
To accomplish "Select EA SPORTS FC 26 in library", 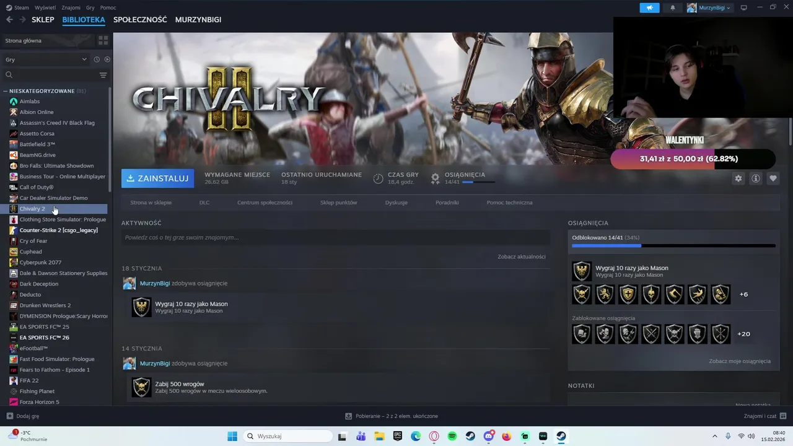I will click(x=44, y=338).
